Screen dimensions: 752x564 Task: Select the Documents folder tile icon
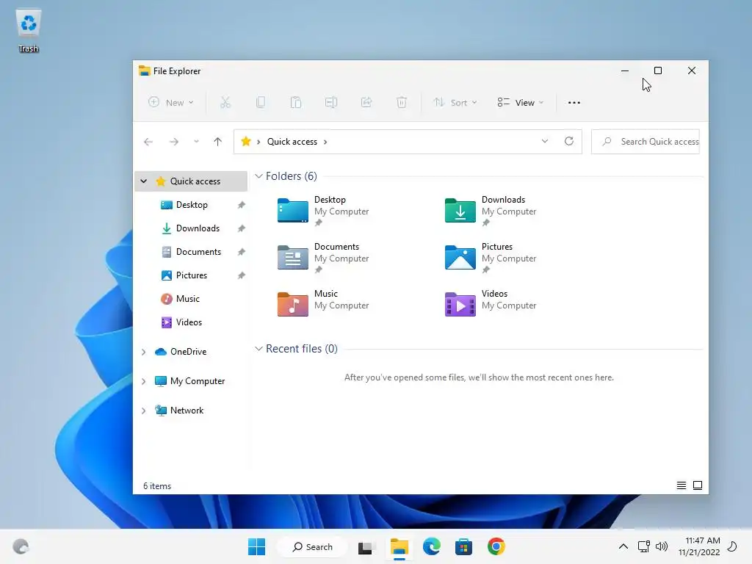tap(292, 257)
